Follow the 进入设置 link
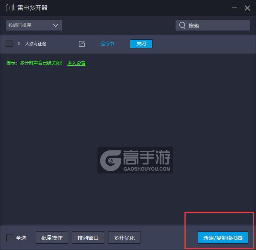Viewport: 256px width, 250px height. pyautogui.click(x=76, y=63)
